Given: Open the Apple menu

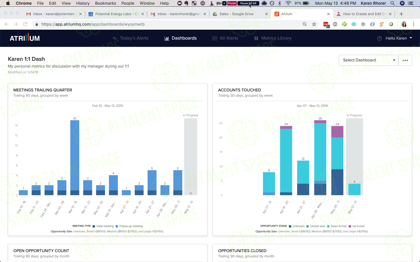Looking at the screenshot, I should [x=8, y=3].
